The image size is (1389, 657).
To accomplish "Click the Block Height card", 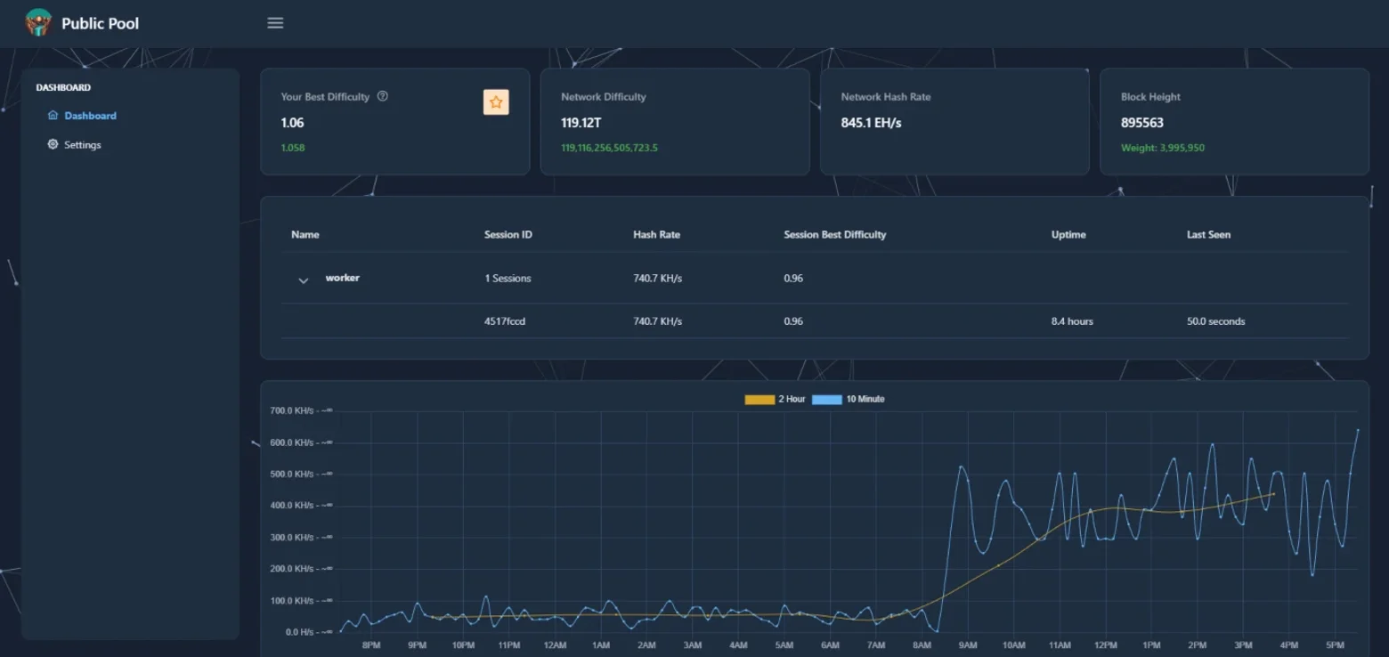I will point(1234,121).
